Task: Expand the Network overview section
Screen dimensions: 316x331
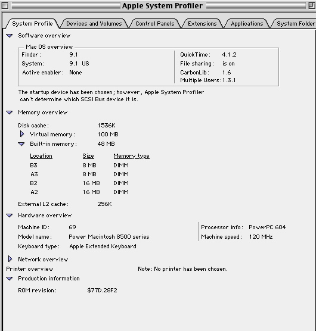Action: point(10,259)
